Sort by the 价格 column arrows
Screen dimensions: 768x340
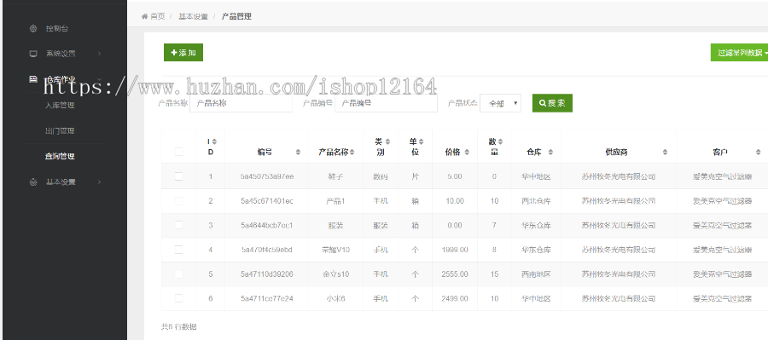467,153
